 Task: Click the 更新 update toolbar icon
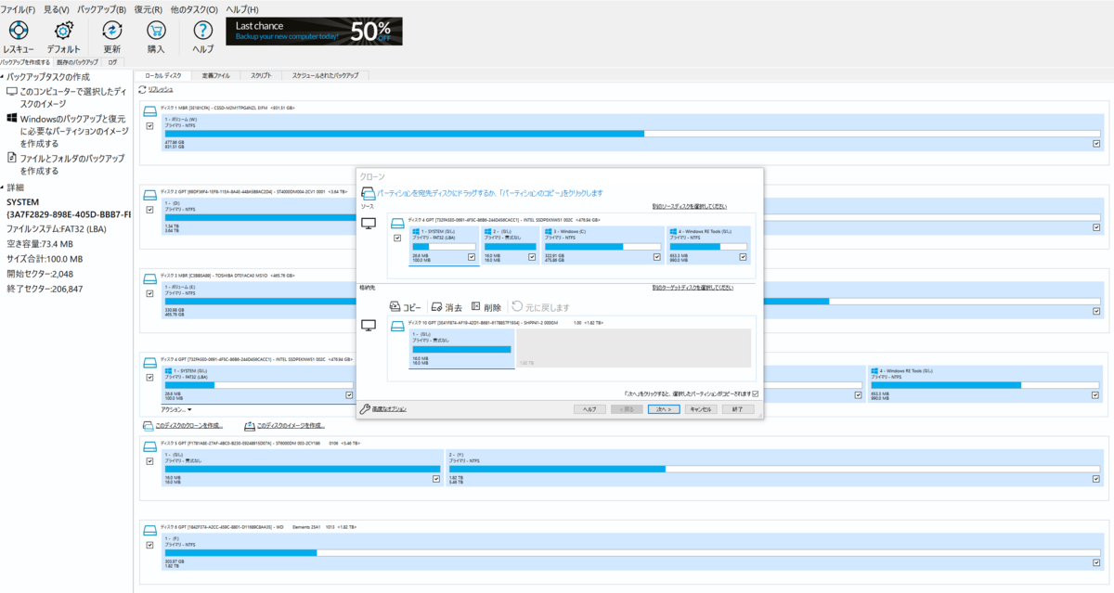point(111,31)
